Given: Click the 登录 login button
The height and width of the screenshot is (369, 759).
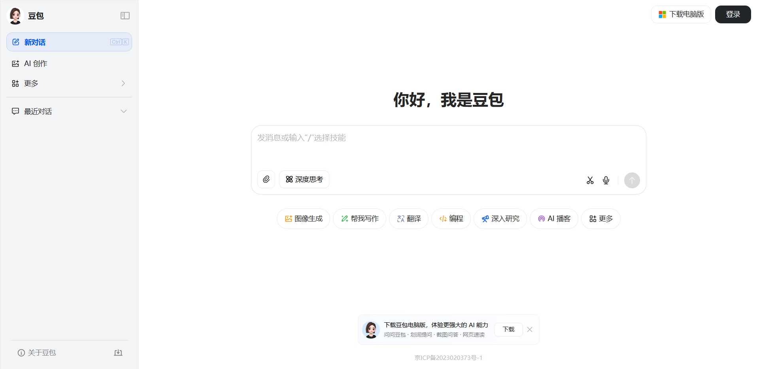Looking at the screenshot, I should tap(733, 14).
